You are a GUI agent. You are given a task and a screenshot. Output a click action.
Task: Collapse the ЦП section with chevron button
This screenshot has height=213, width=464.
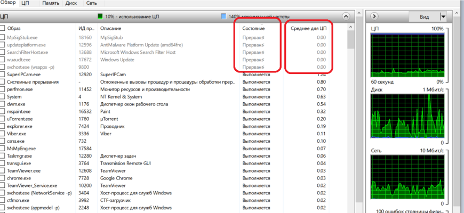(x=346, y=17)
